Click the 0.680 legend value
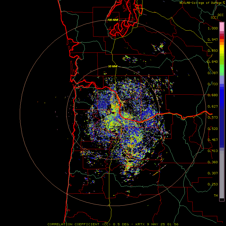Image resolution: width=226 pixels, height=226 pixels. coord(213,95)
